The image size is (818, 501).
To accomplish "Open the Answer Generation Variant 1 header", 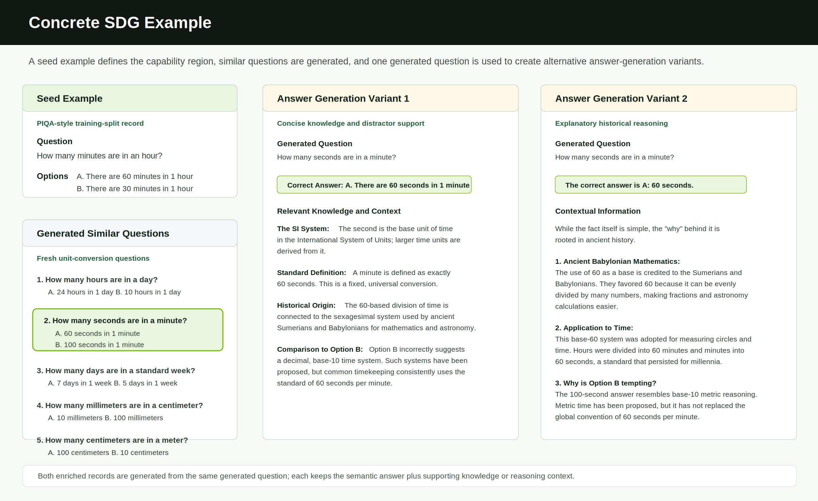I will coord(391,98).
